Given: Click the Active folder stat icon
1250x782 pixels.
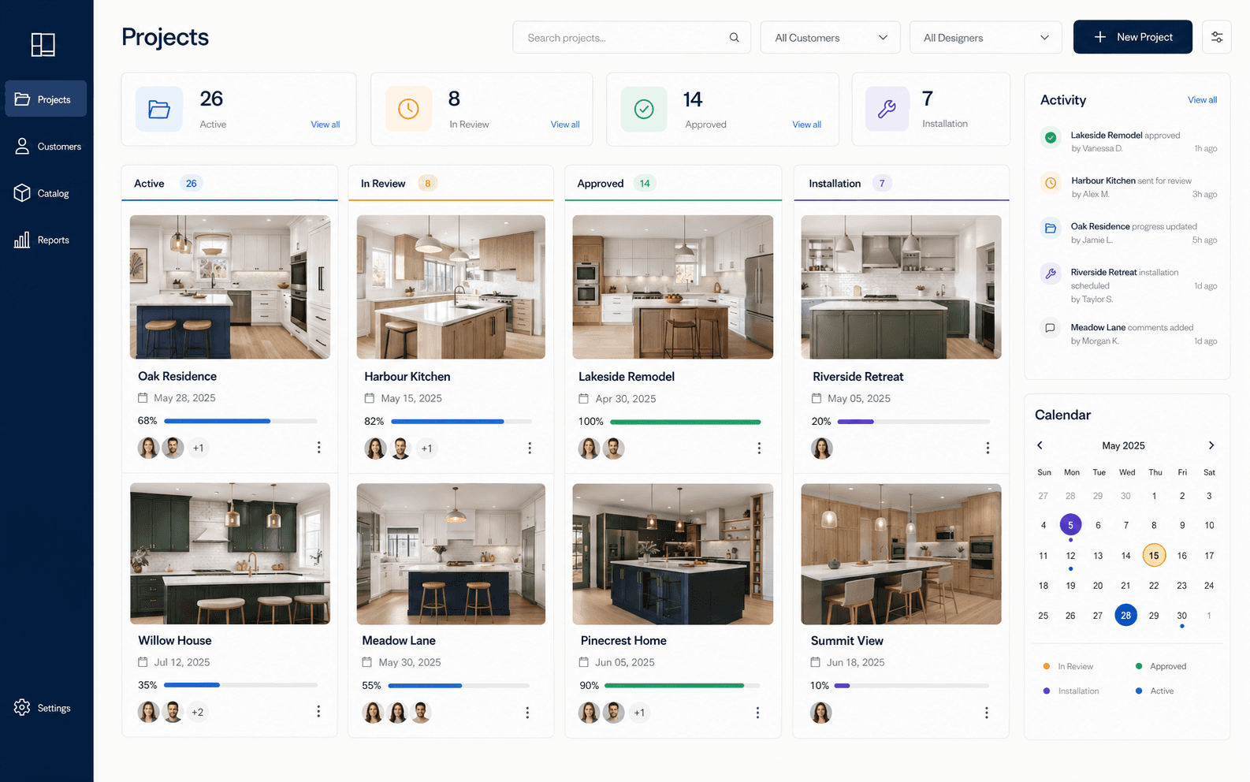Looking at the screenshot, I should (x=159, y=109).
